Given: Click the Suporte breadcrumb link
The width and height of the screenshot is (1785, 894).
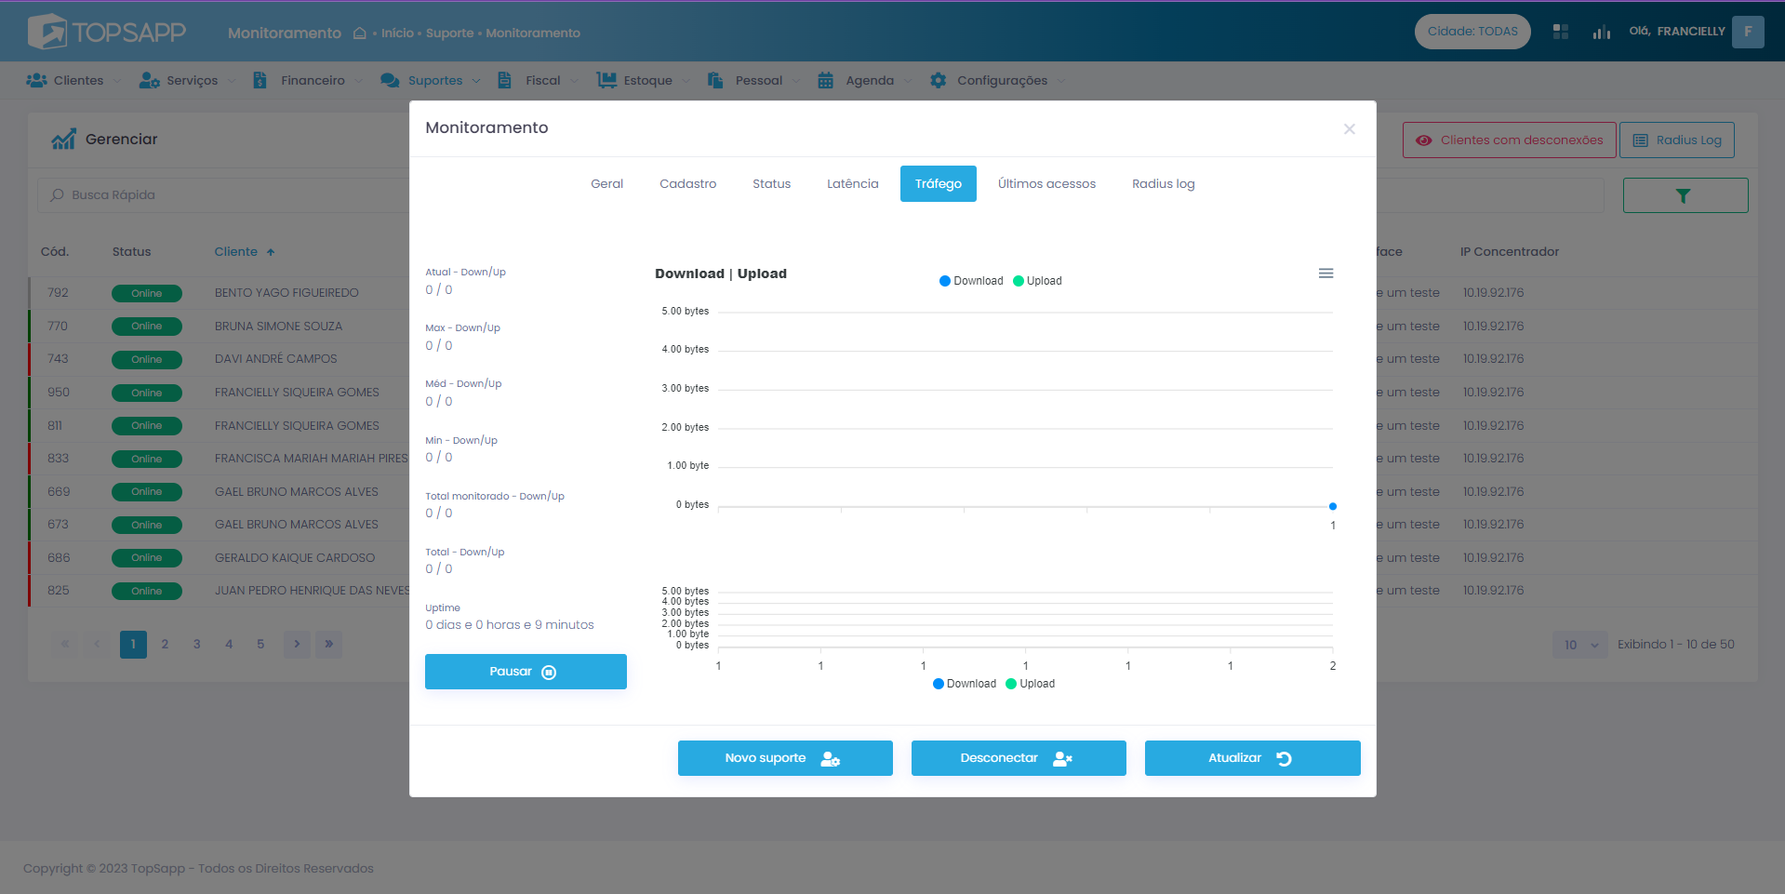Looking at the screenshot, I should [x=450, y=33].
